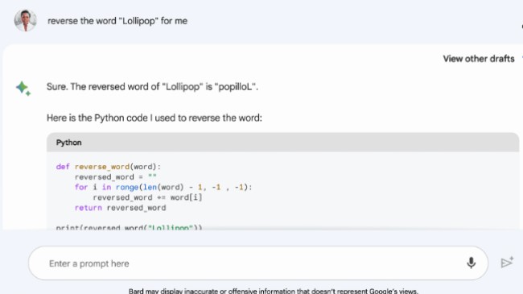Image resolution: width=523 pixels, height=294 pixels.
Task: Click the Bard disclaimer text at the bottom
Action: coord(274,291)
